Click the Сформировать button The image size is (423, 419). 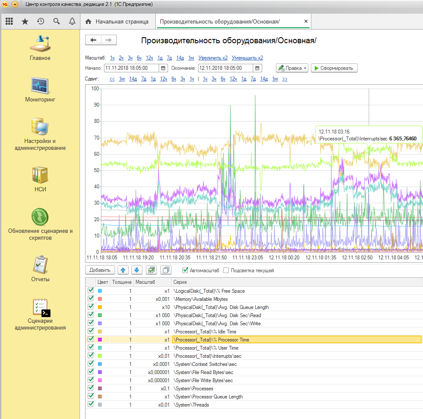coord(334,68)
